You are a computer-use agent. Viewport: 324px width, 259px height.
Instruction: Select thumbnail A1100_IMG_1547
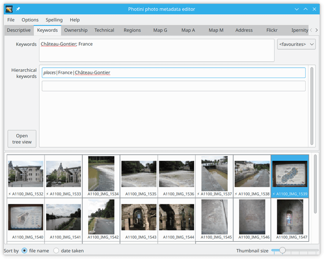click(290, 220)
